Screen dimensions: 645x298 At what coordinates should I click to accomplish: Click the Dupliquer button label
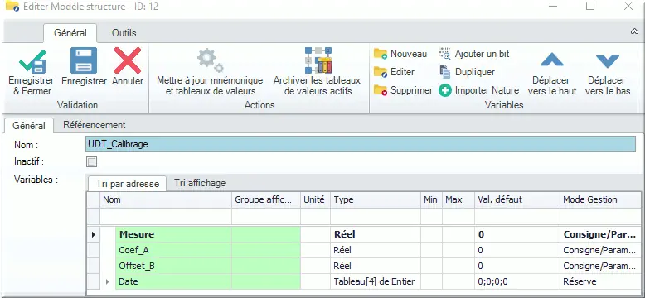tap(475, 72)
